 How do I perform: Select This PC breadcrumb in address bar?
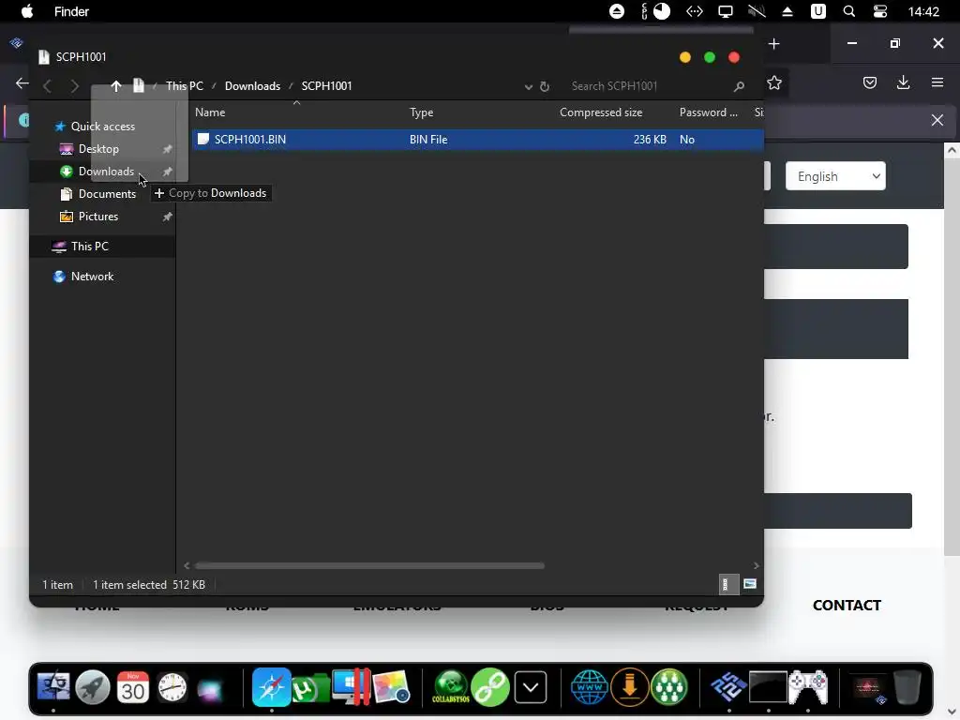pyautogui.click(x=185, y=85)
